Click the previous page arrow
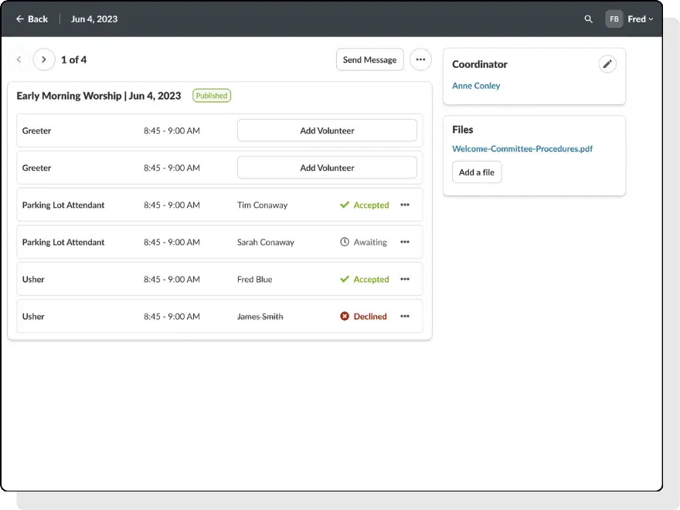The height and width of the screenshot is (510, 680). (19, 59)
